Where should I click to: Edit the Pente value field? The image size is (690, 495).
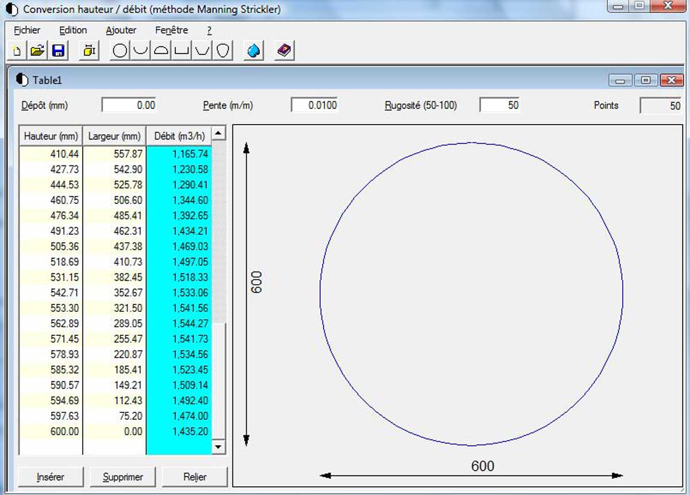(315, 105)
